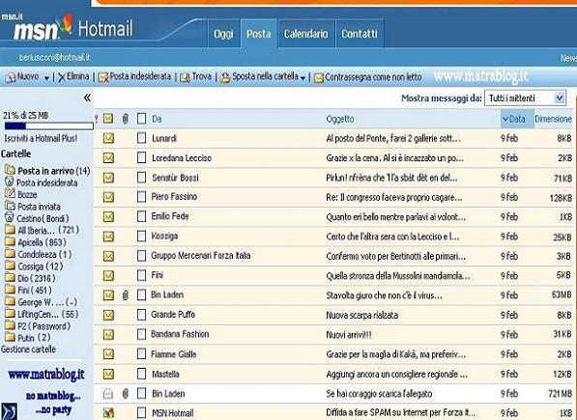The height and width of the screenshot is (420, 577).
Task: Sort by the Oggetto column header
Action: [340, 119]
